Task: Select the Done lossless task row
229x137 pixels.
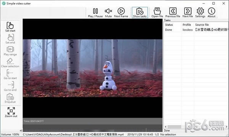Action: point(196,30)
